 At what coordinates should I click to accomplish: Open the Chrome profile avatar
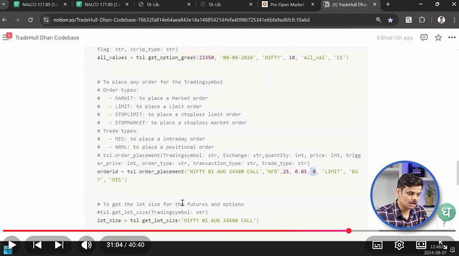click(441, 20)
